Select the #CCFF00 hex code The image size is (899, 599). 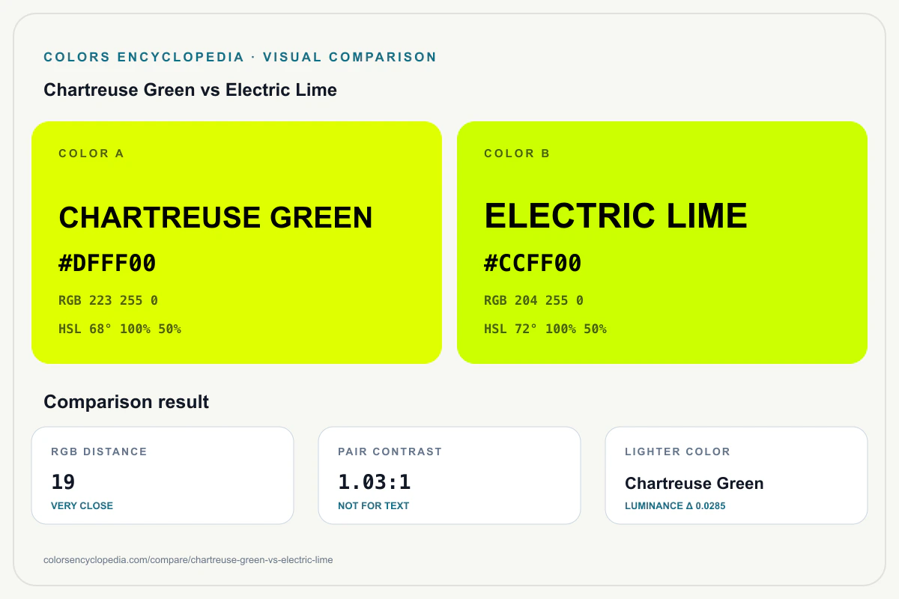coord(533,264)
